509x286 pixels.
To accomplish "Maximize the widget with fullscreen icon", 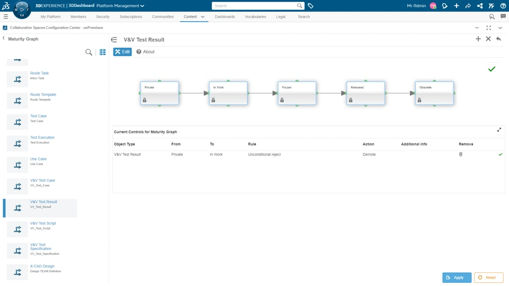I will tap(488, 28).
